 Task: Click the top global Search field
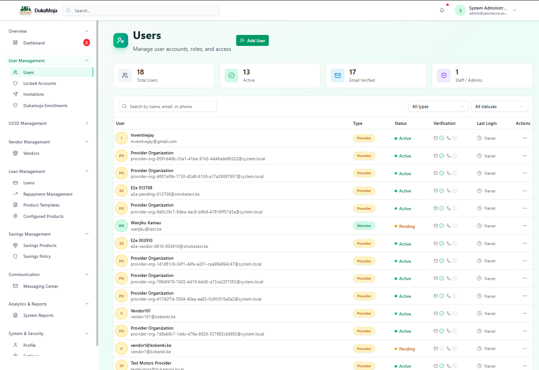point(141,10)
